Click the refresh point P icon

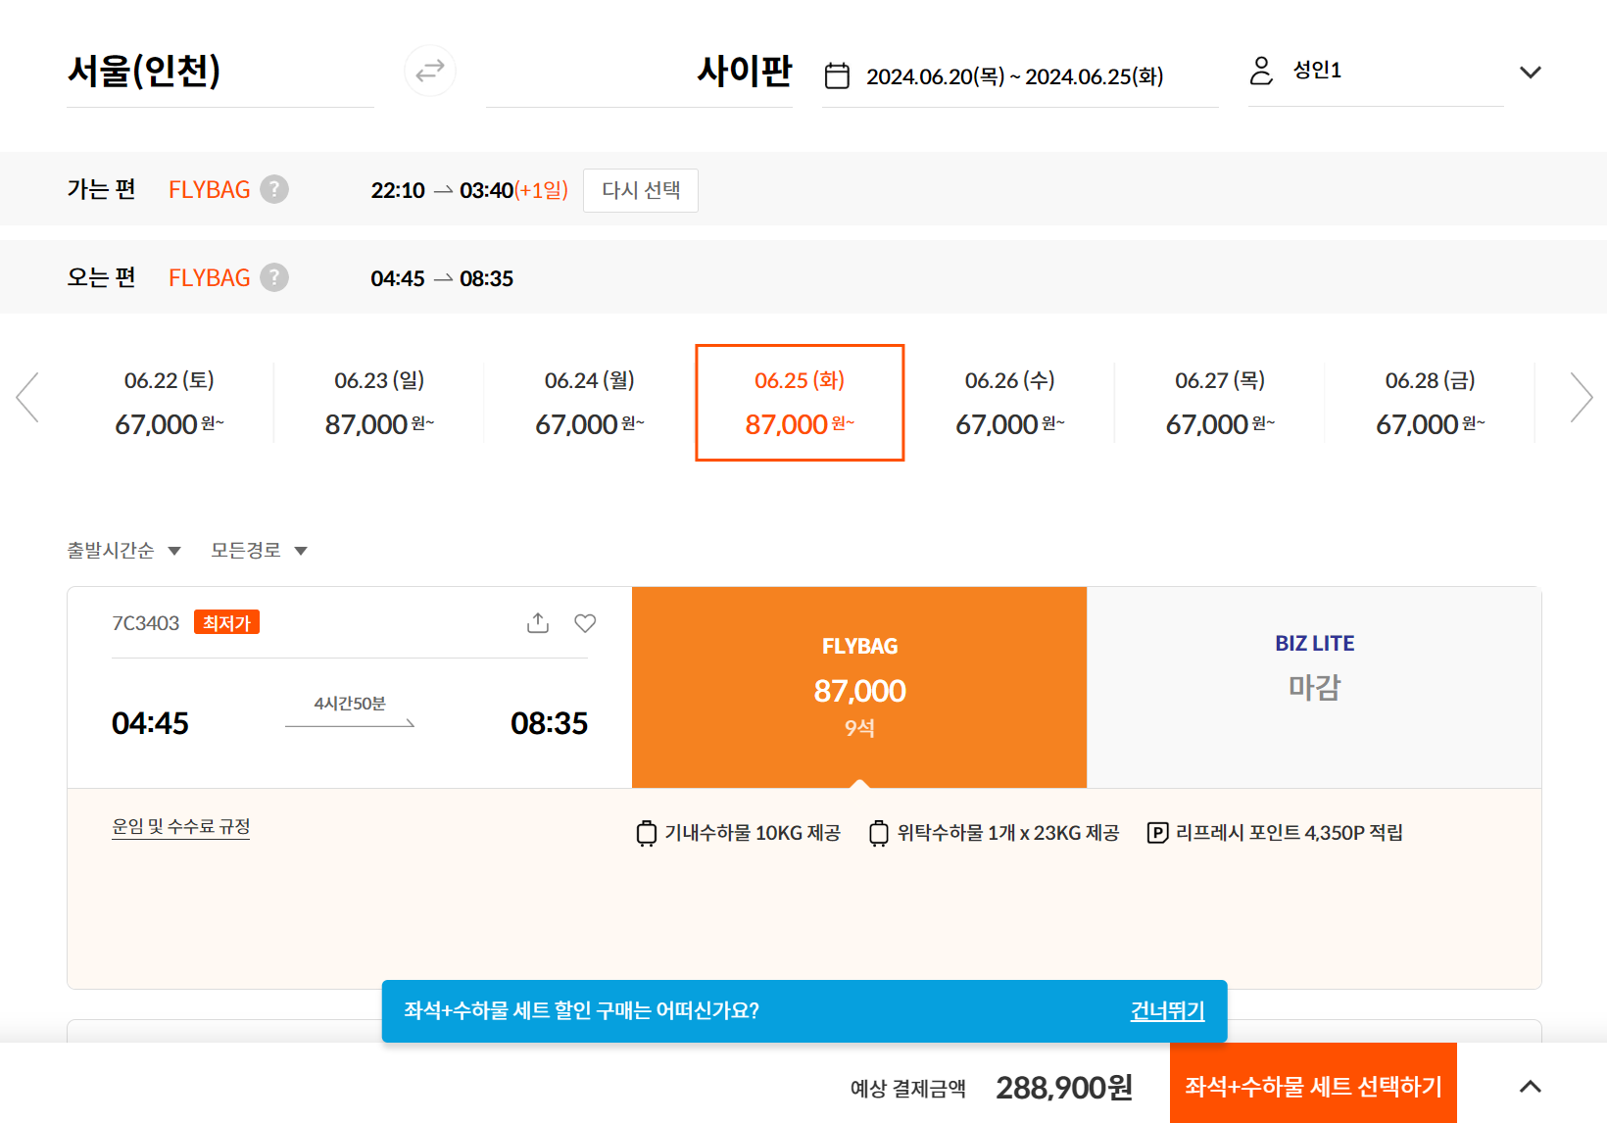[x=1158, y=833]
